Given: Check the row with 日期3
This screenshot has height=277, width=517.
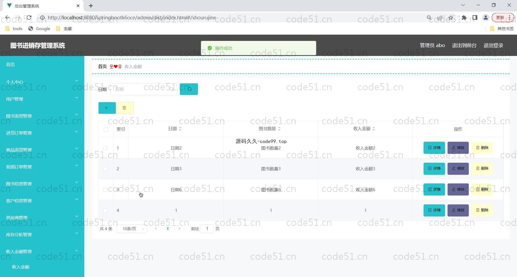Looking at the screenshot, I should click(105, 169).
